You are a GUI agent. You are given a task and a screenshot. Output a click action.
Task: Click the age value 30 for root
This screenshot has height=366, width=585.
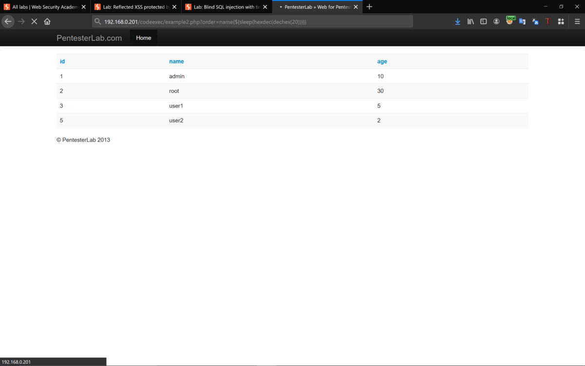coord(380,91)
